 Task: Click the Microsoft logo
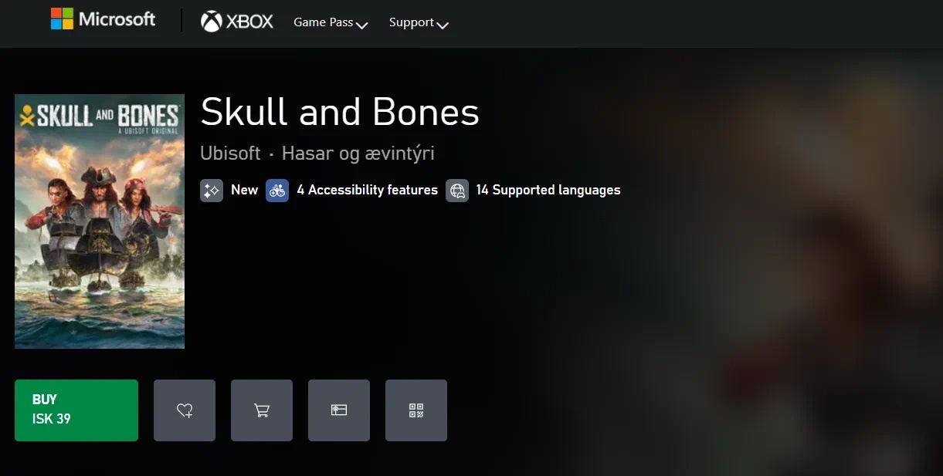pos(103,20)
